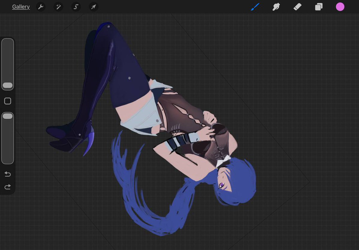Tap the square Modify button in sidebar
This screenshot has height=250, width=359.
7,101
